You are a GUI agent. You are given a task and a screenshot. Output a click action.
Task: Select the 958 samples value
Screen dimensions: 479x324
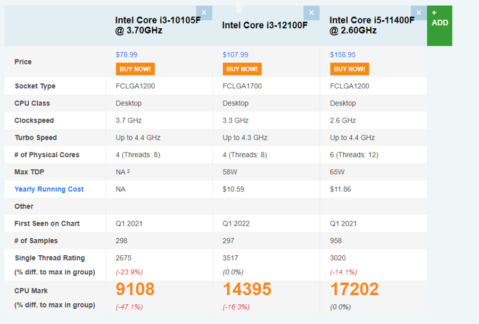click(x=336, y=241)
